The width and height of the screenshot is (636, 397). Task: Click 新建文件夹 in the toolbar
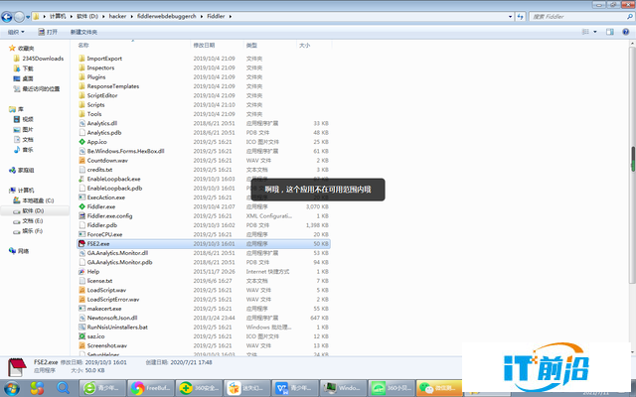click(x=83, y=32)
